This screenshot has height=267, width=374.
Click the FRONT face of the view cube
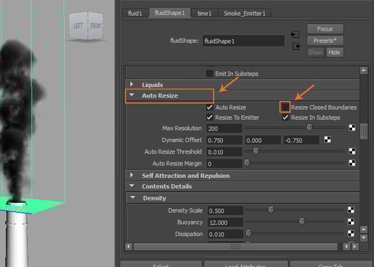(96, 26)
